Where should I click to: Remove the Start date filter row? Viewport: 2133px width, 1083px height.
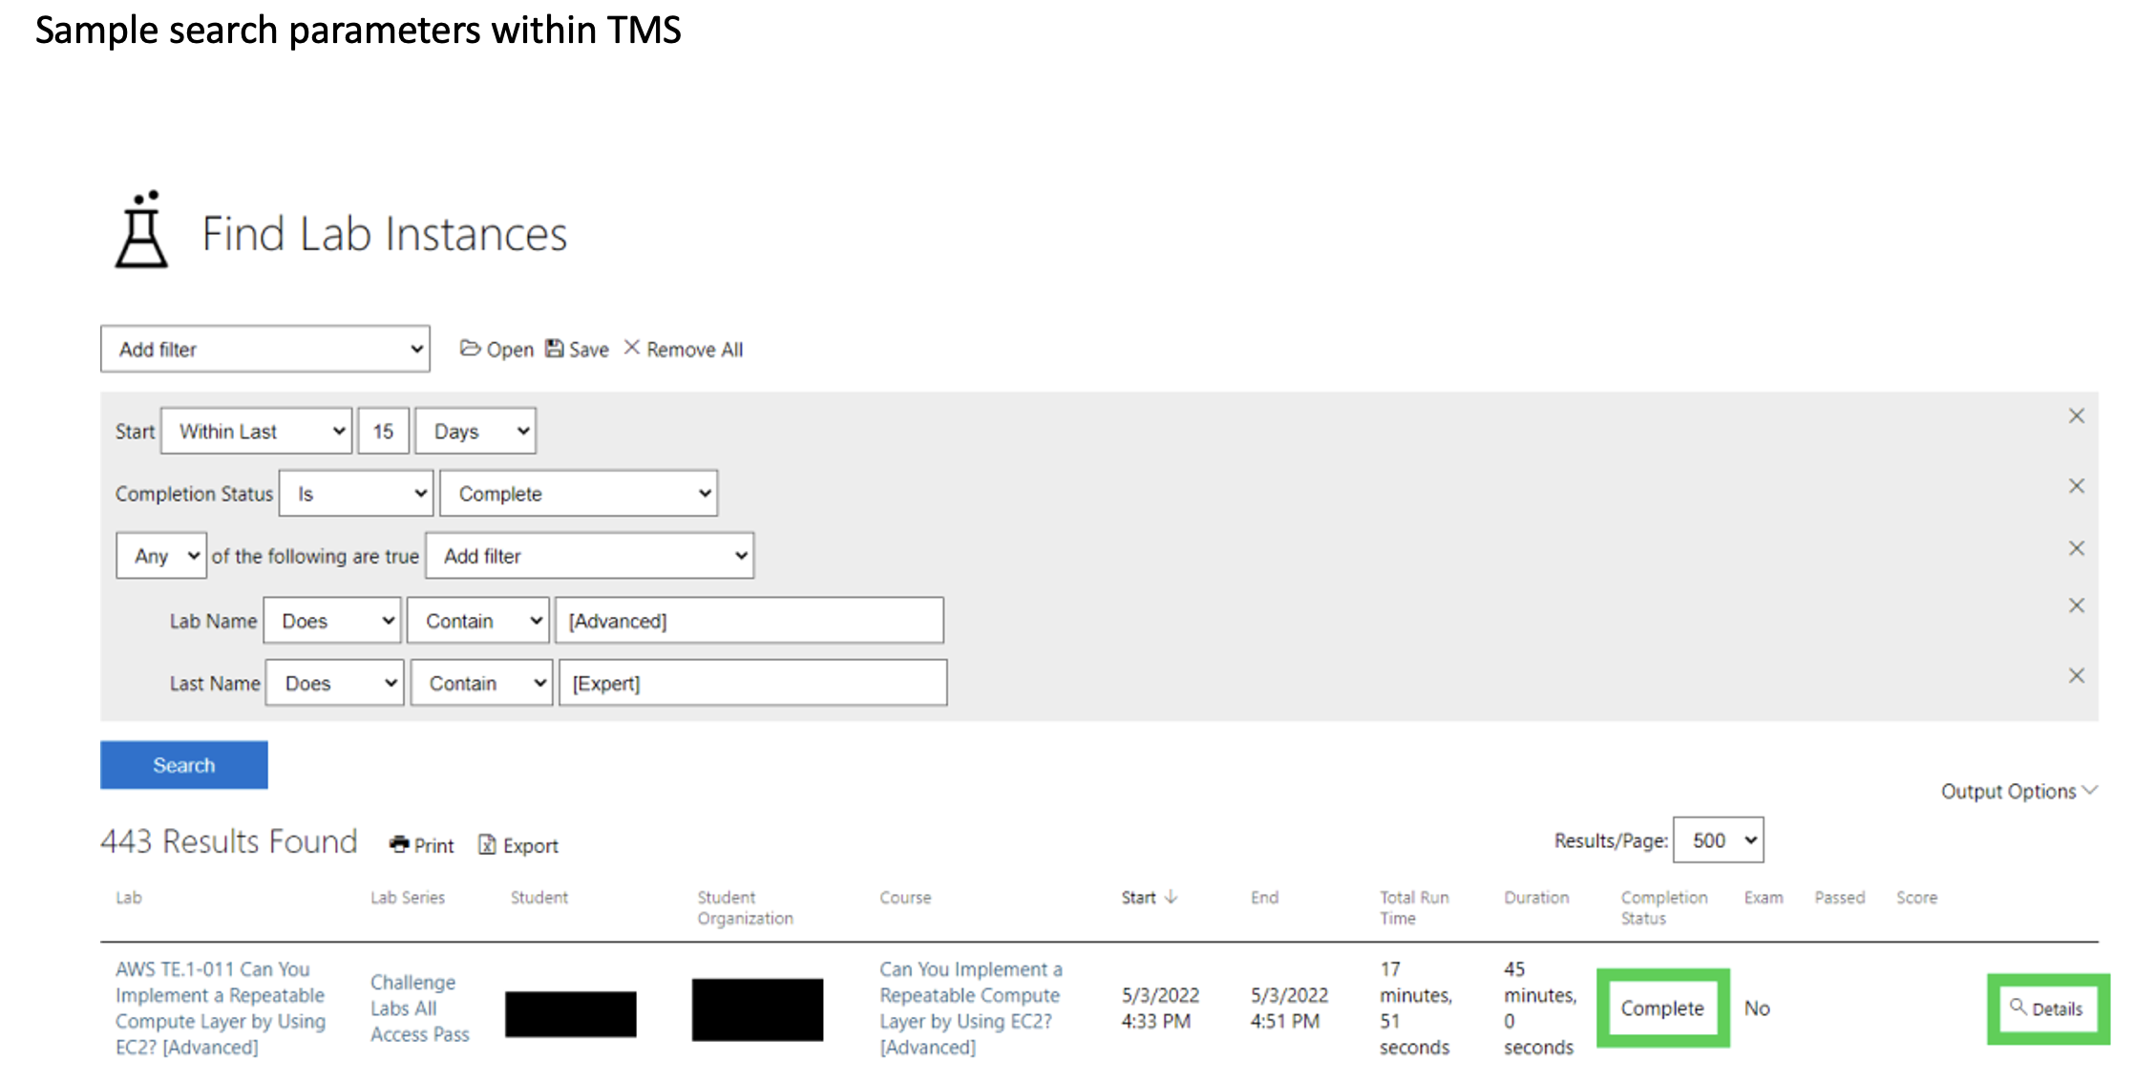2076,416
